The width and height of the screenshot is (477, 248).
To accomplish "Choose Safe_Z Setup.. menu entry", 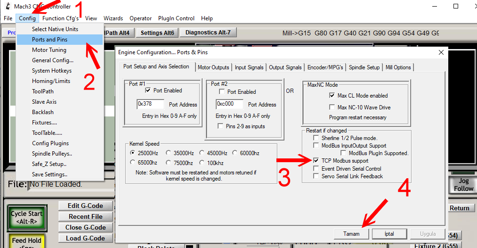I will tap(60, 164).
